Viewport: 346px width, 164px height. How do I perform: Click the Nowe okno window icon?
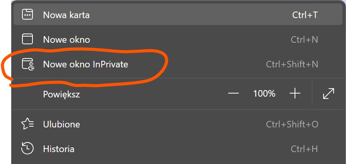(27, 39)
